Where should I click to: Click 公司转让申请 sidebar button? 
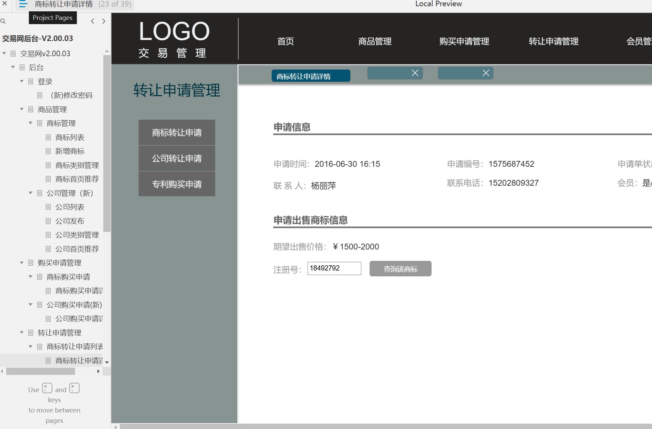(177, 159)
